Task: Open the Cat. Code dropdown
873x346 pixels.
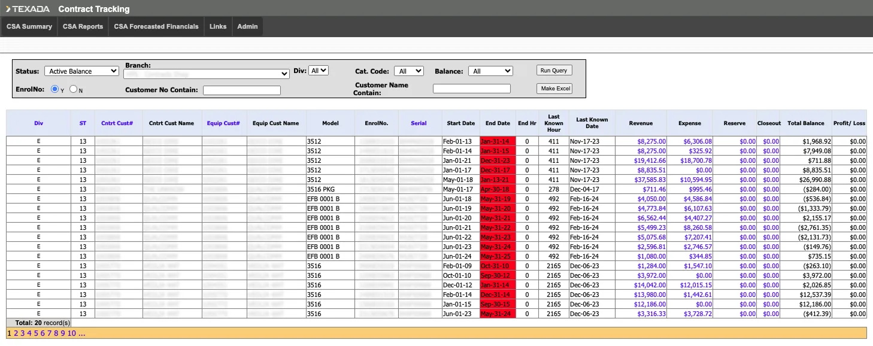Action: point(408,71)
